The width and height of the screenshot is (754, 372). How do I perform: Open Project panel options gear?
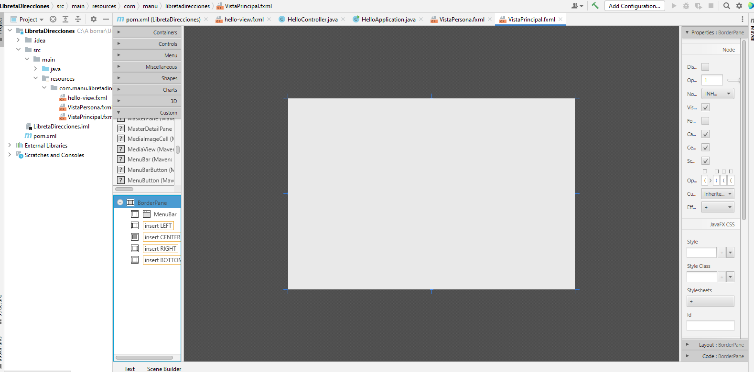click(x=94, y=19)
